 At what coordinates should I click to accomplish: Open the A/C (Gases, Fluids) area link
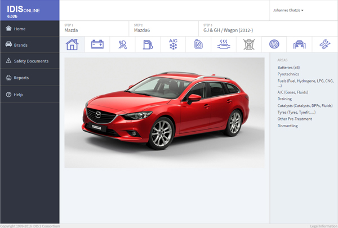[292, 92]
